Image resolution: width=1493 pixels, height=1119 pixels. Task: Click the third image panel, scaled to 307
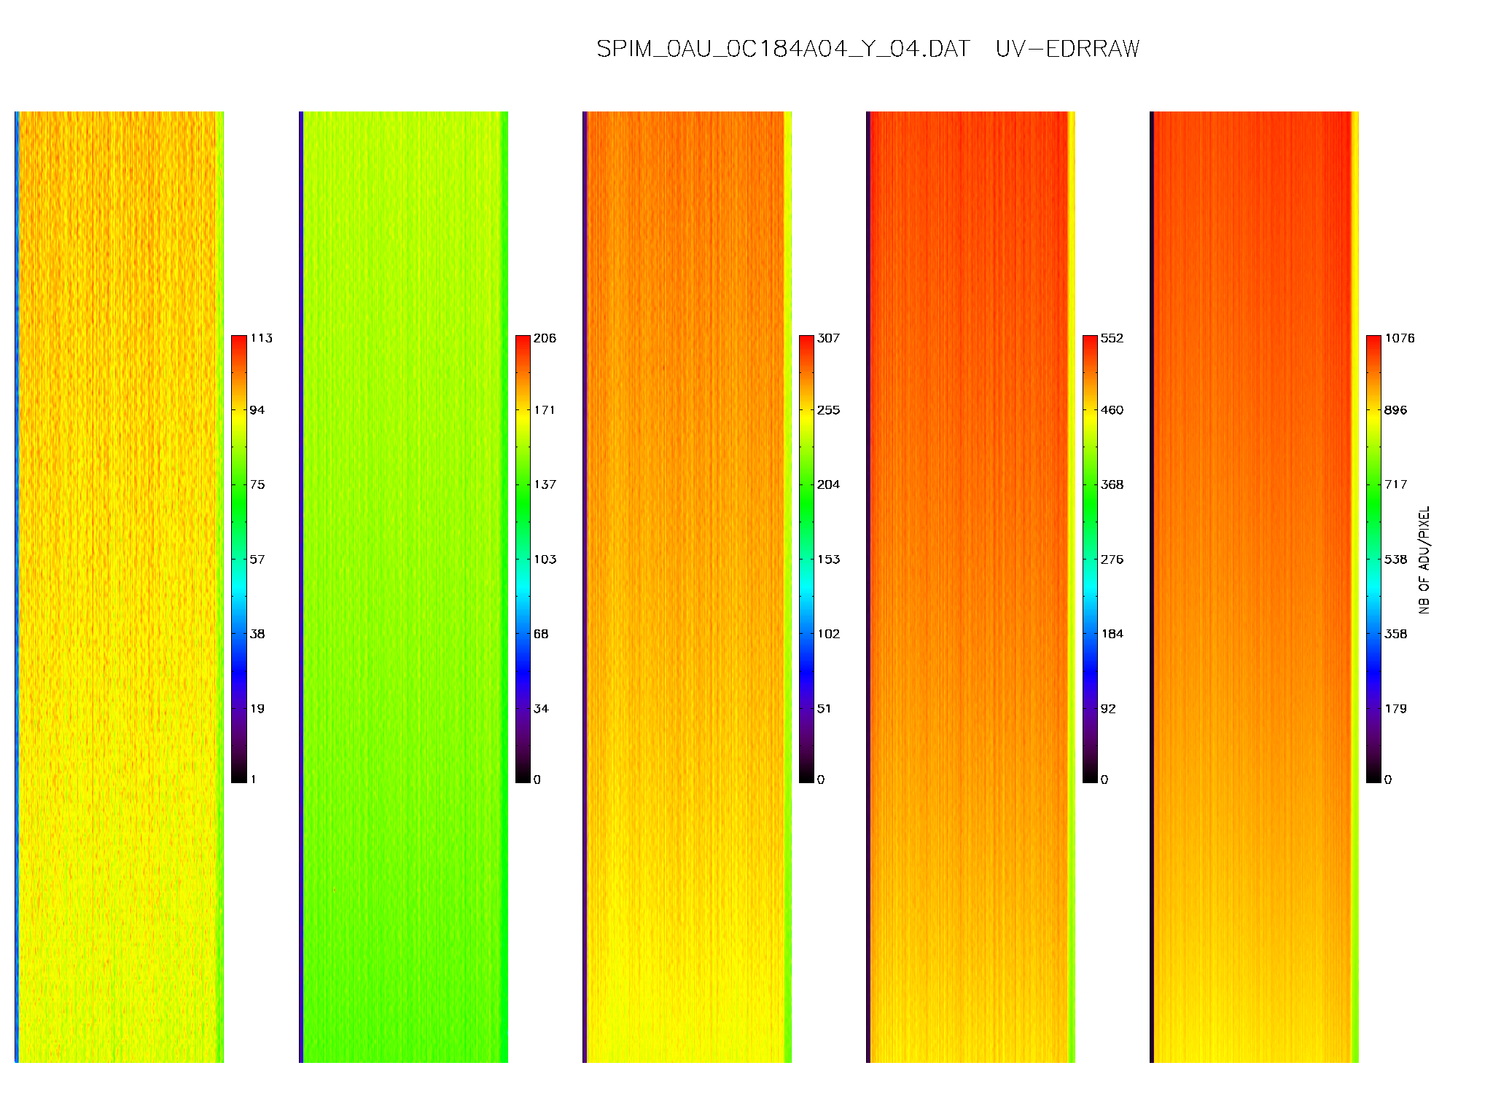coord(687,586)
